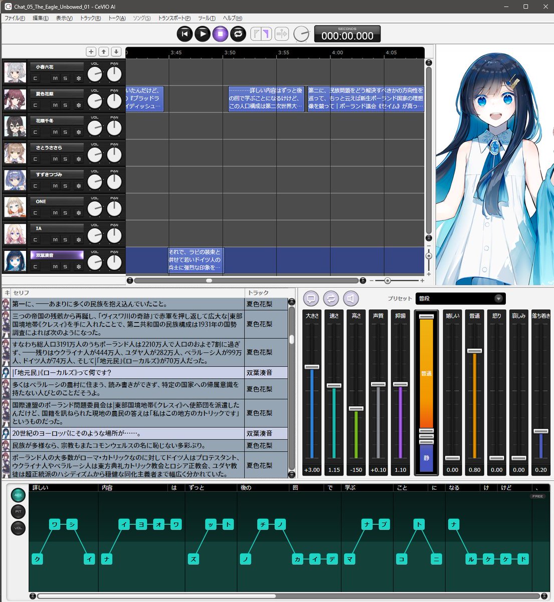Click the add track plus icon
The image size is (554, 602).
point(91,52)
